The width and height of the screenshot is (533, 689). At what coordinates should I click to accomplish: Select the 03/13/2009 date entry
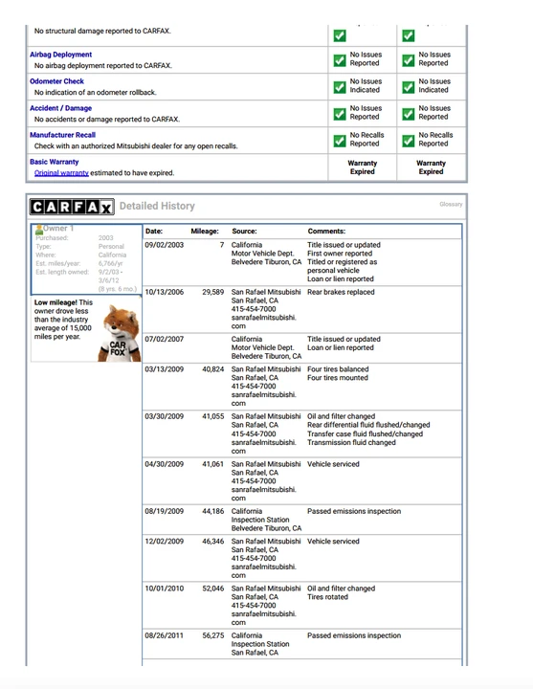tap(165, 369)
